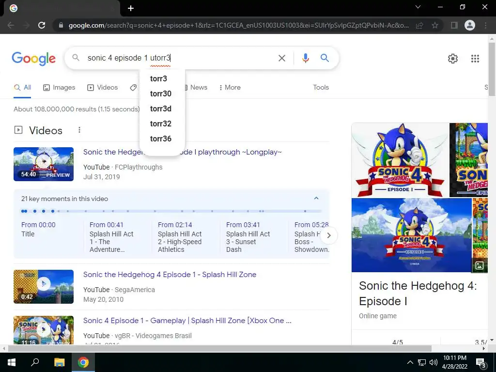The image size is (496, 372).
Task: Select the All results tab
Action: [22, 88]
